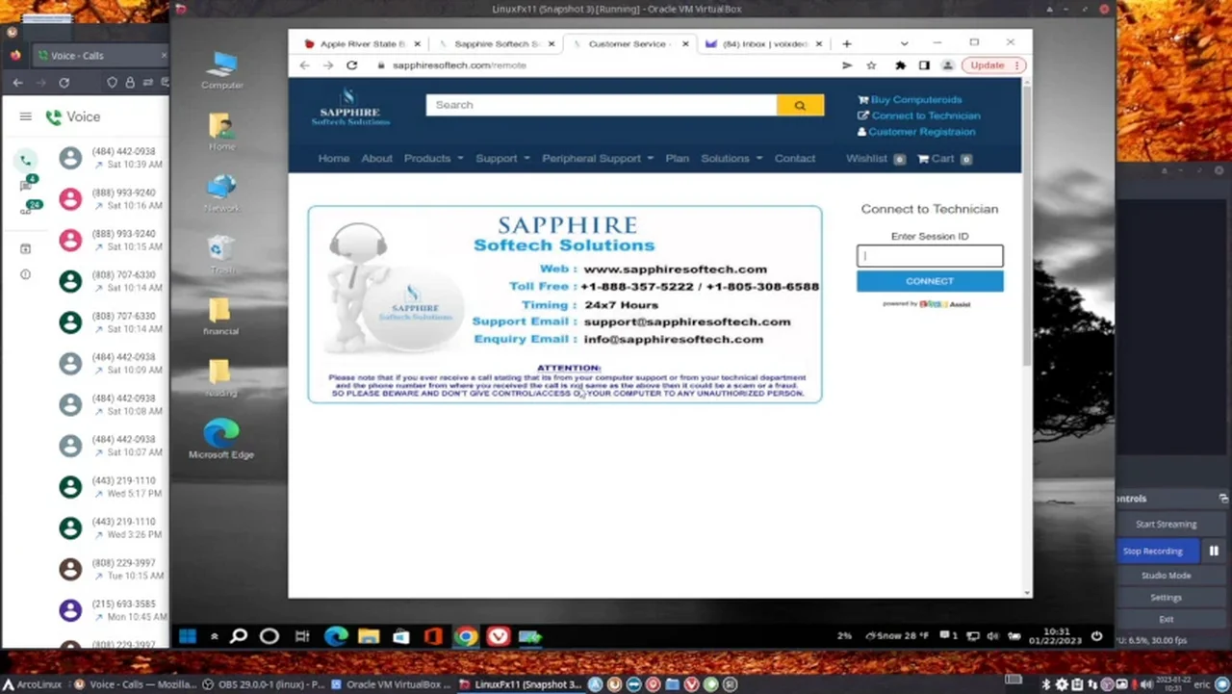Reload the sapphiresoftech.com page
Image resolution: width=1232 pixels, height=694 pixels.
coord(352,65)
